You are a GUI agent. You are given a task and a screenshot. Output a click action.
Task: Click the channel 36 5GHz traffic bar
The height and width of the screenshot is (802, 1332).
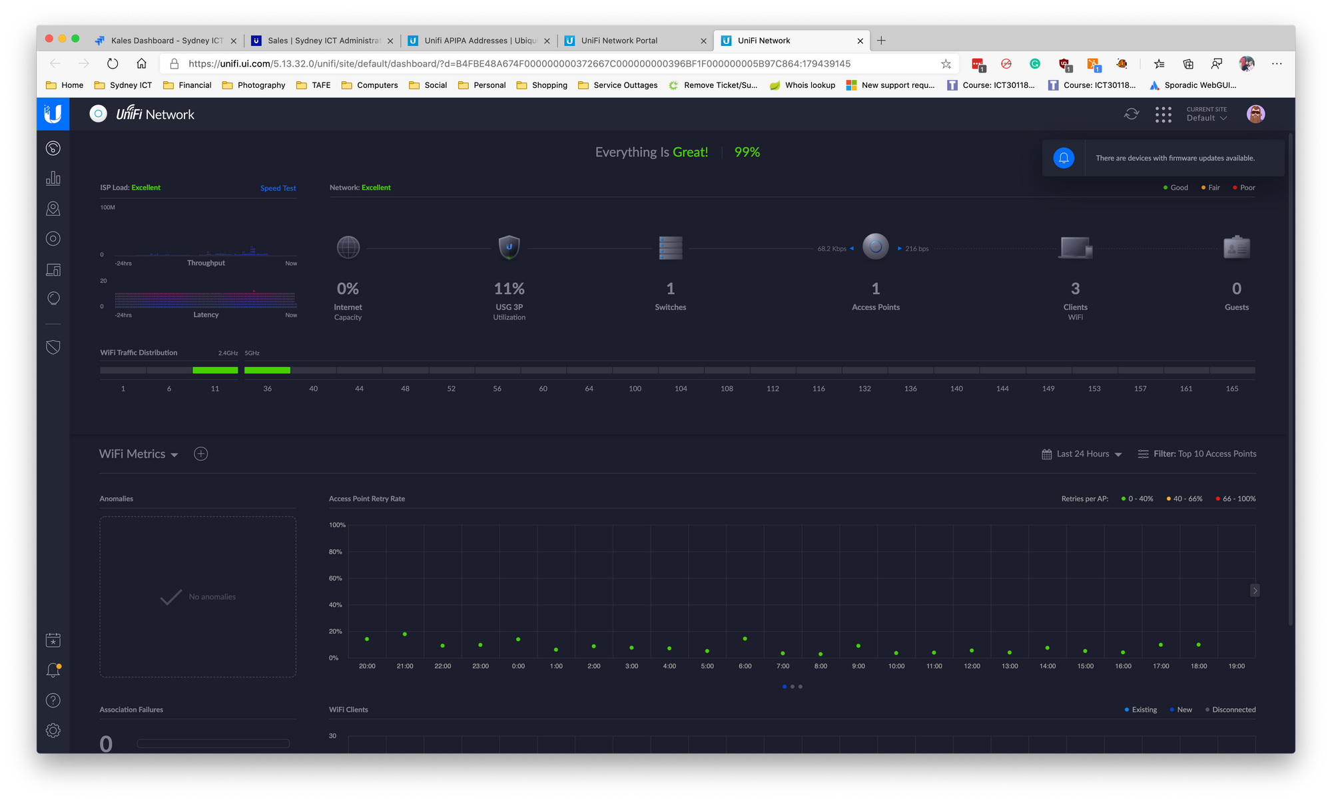tap(267, 370)
